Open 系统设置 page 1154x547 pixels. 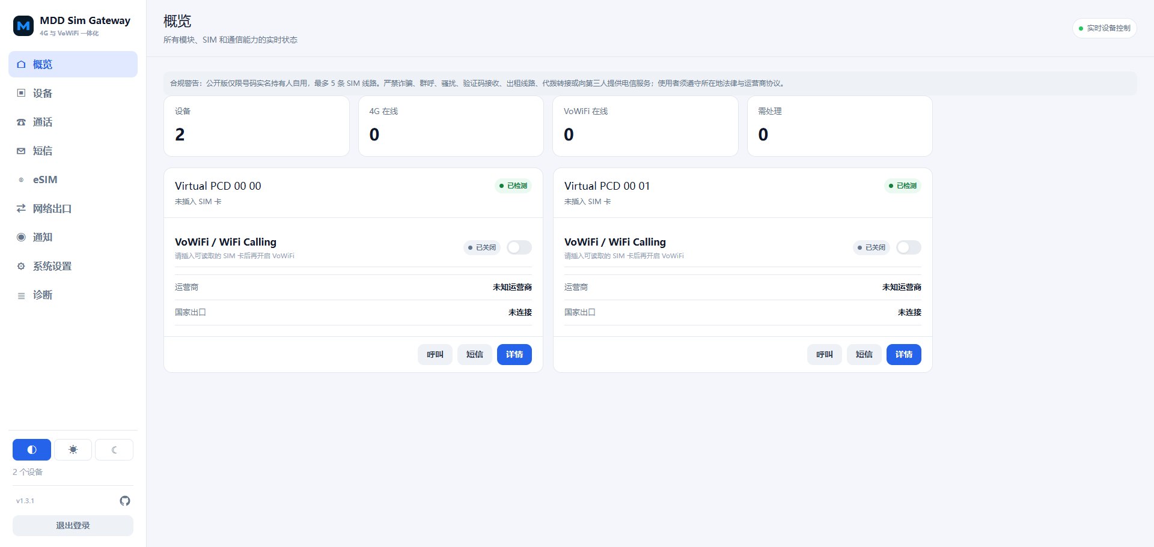click(73, 266)
